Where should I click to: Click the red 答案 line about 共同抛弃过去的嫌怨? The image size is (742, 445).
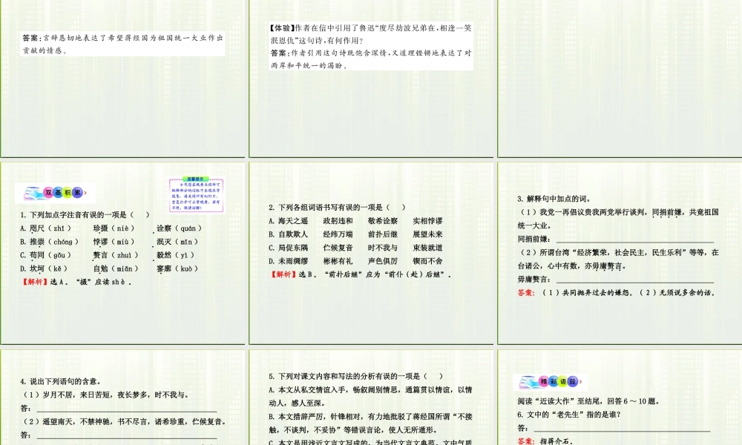[617, 293]
